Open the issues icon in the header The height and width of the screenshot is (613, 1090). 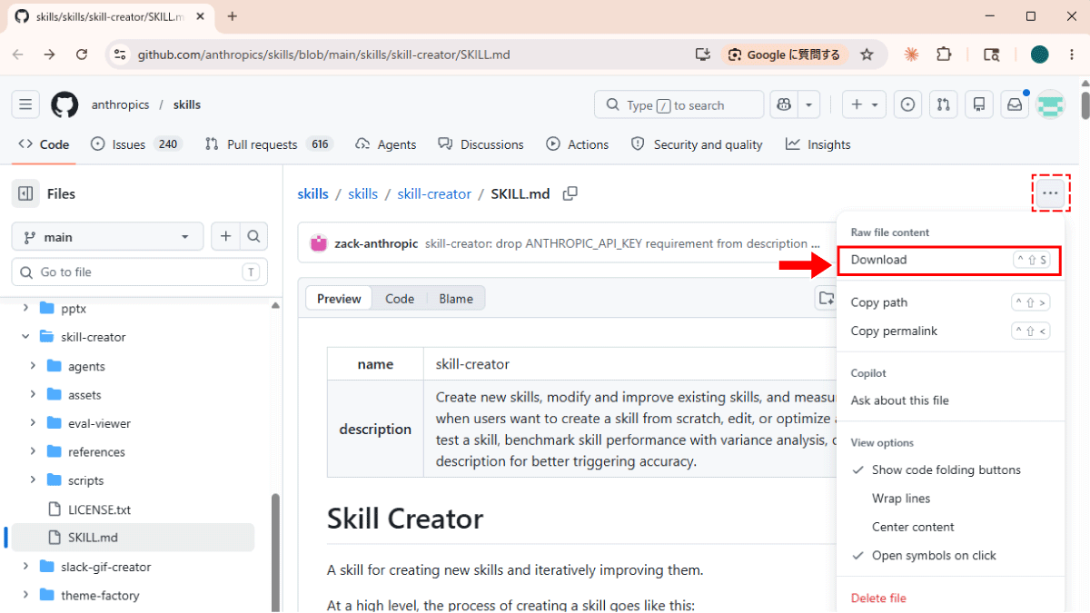907,104
